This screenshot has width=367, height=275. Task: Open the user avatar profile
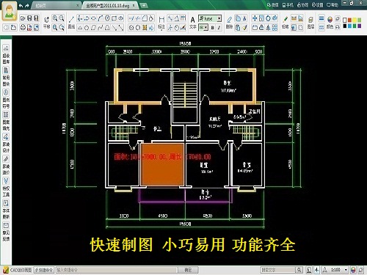tap(10, 11)
